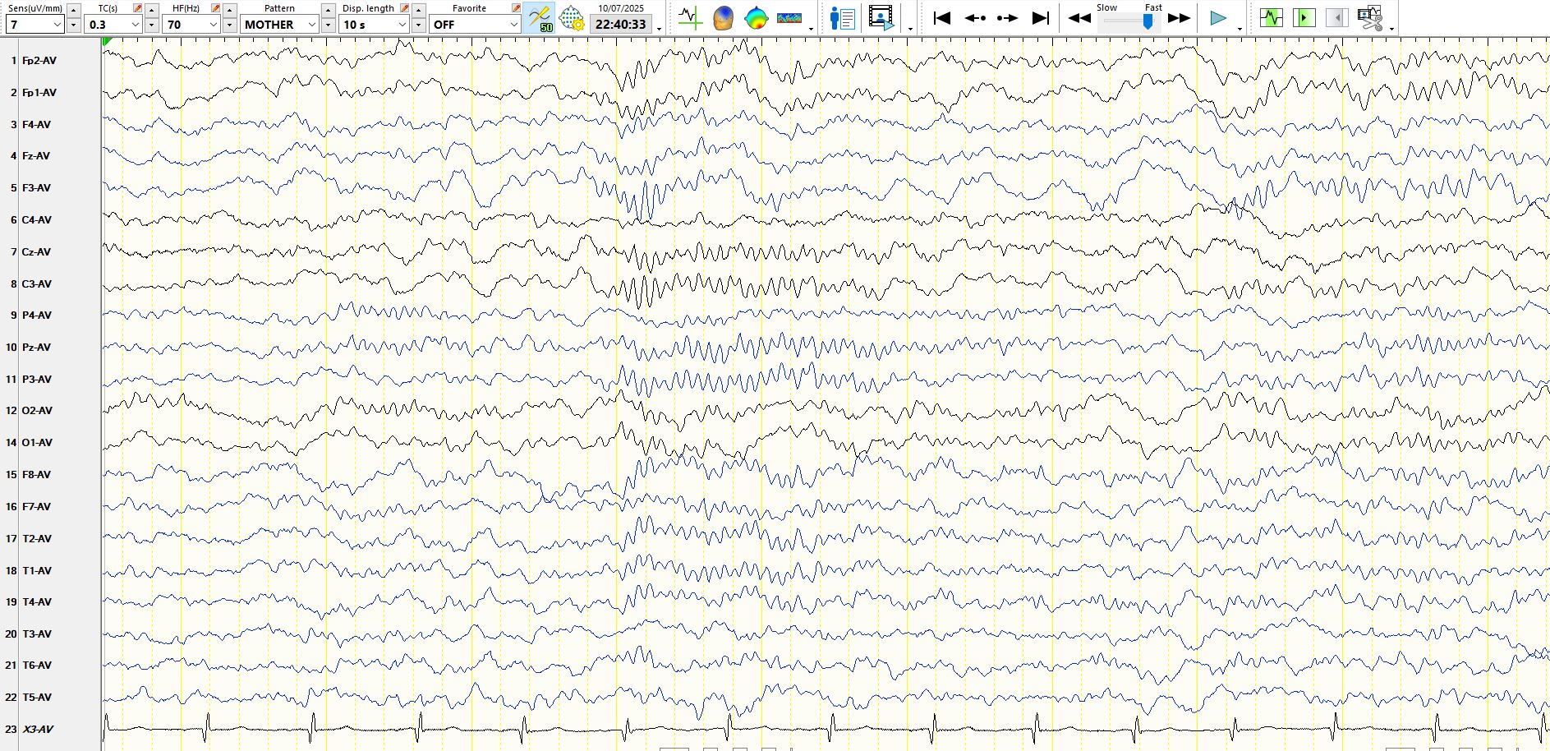Open the colored topographic map icon
Viewport: 1550px width, 751px height.
click(x=756, y=18)
